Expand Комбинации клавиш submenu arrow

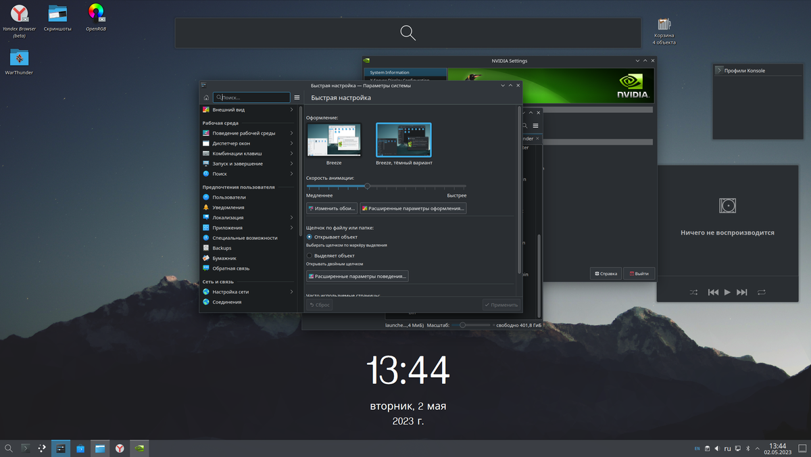(292, 153)
